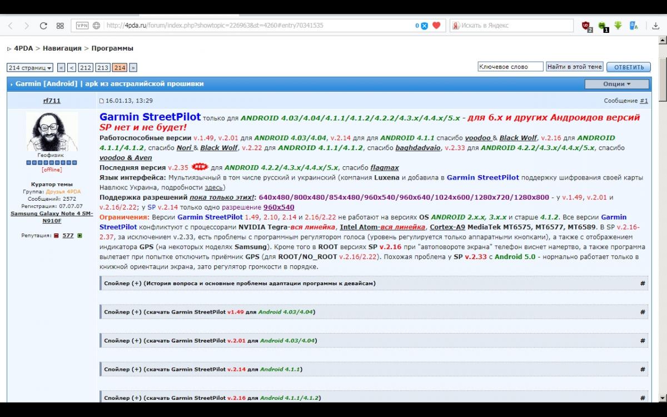The height and width of the screenshot is (417, 667).
Task: Go to page 212 of the topic
Action: click(x=85, y=68)
